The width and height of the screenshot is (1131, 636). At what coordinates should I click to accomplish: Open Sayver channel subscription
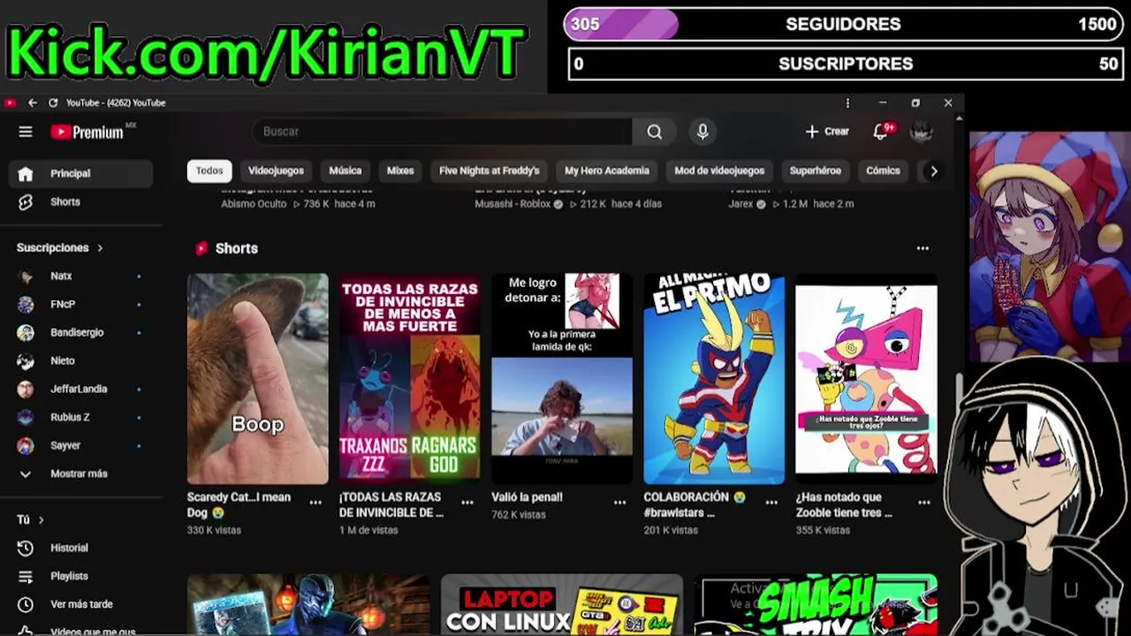tap(81, 445)
